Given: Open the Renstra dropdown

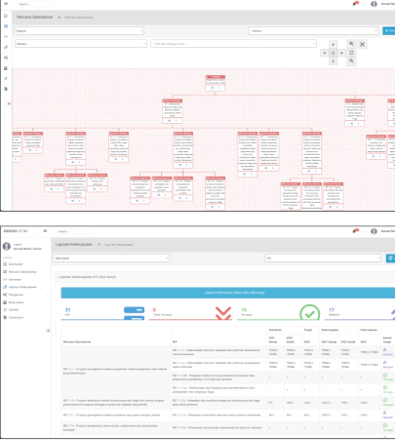Looking at the screenshot, I should coord(81,44).
